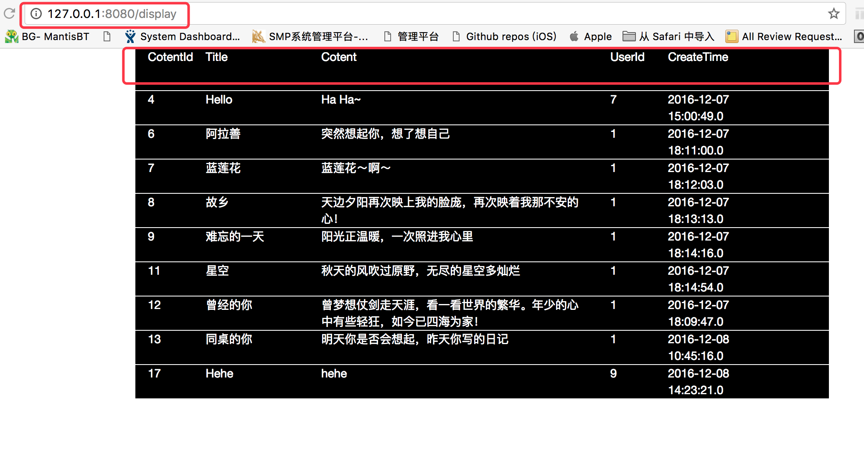Viewport: 864px width, 451px height.
Task: Click the content cell 'hehe'
Action: pos(334,373)
